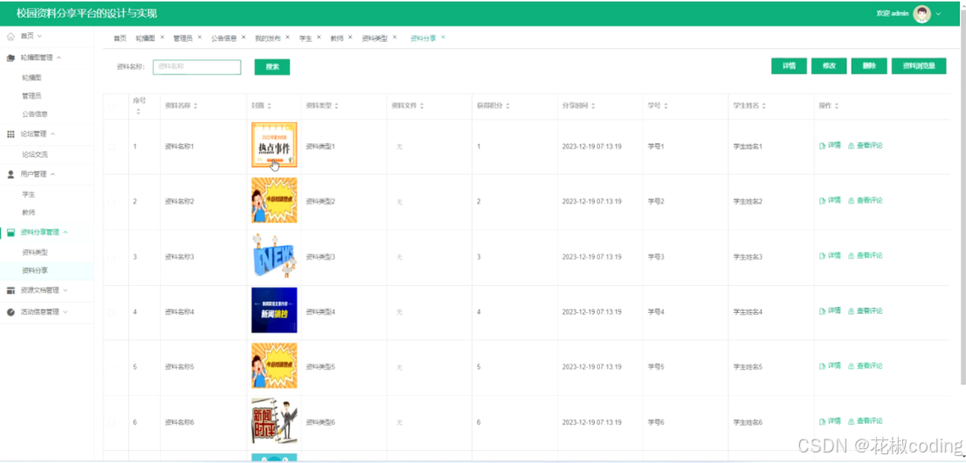
Task: Sort by 学号 column arrows
Action: pyautogui.click(x=666, y=106)
